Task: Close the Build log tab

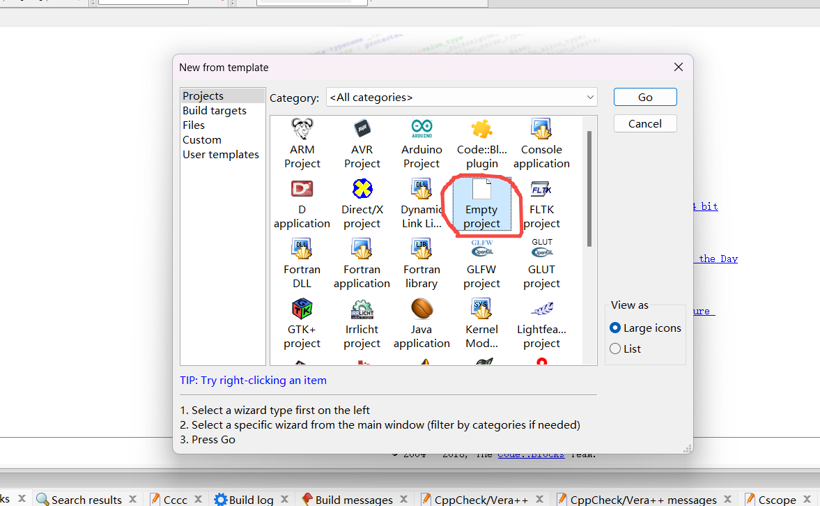Action: [284, 499]
